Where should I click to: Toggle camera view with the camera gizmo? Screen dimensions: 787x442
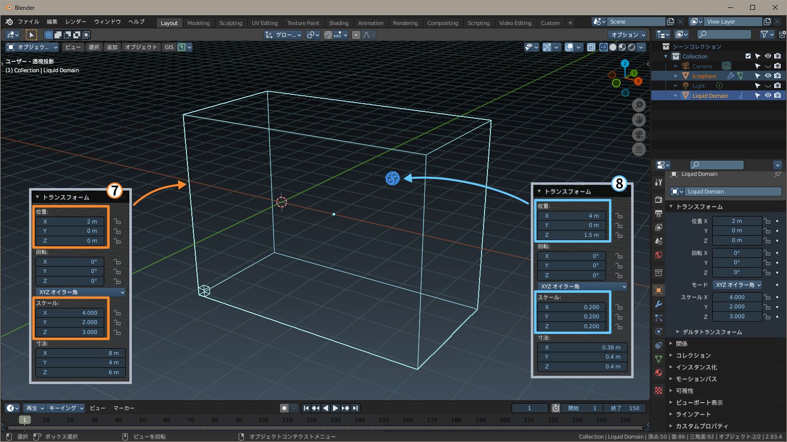point(638,135)
